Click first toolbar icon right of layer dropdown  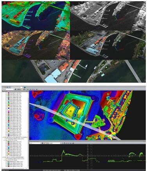click(x=16, y=89)
